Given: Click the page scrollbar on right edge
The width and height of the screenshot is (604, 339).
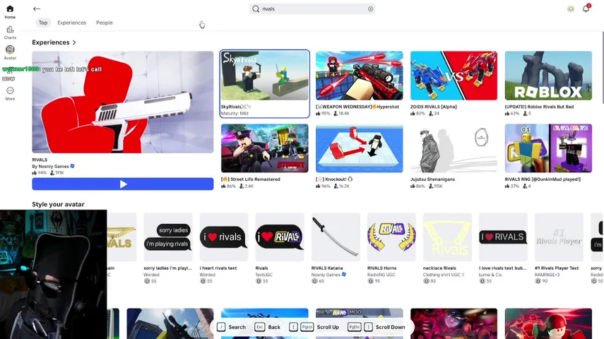Looking at the screenshot, I should point(603,67).
